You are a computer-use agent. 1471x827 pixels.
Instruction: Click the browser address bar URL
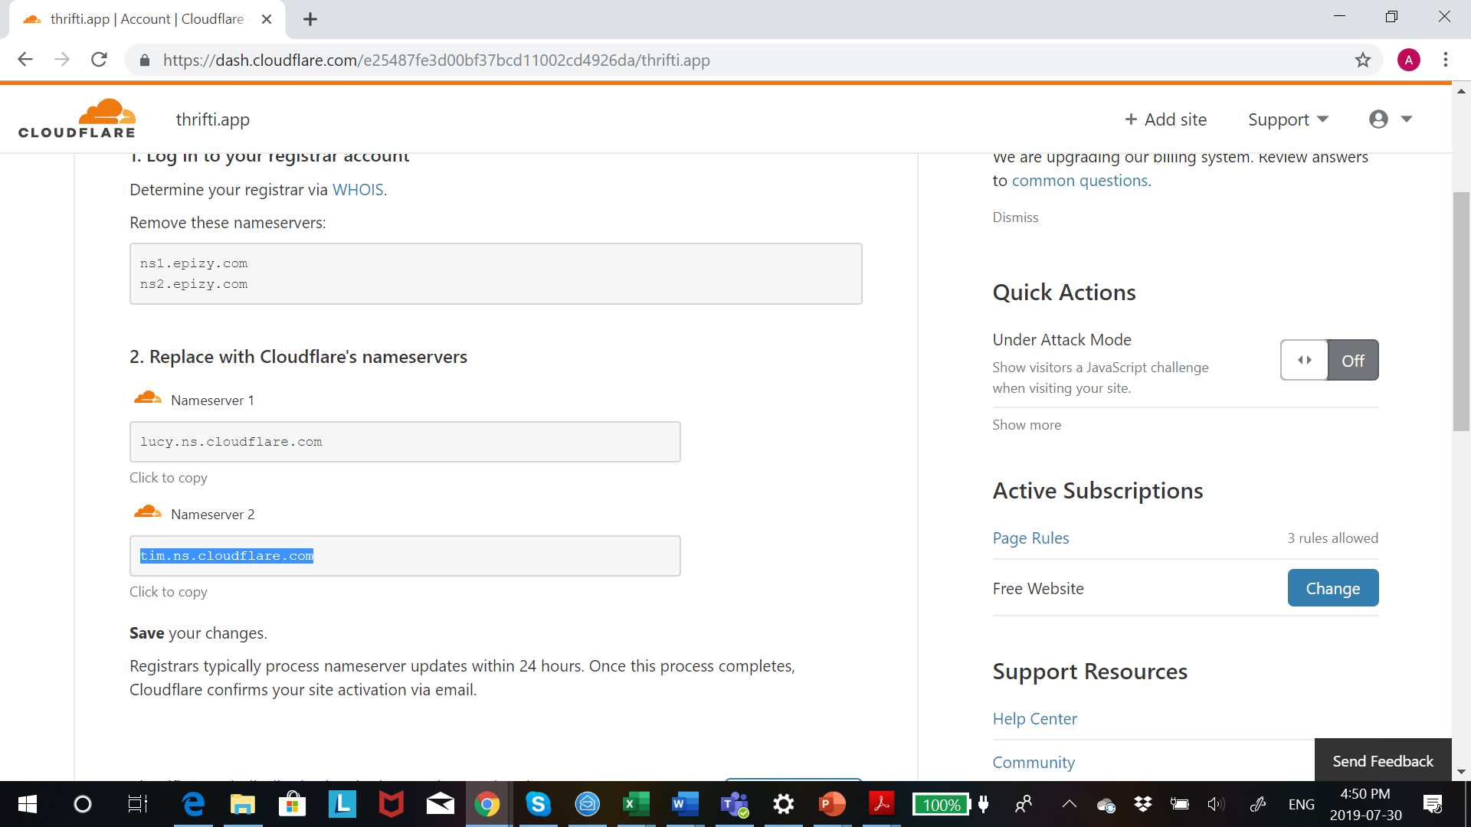click(x=436, y=60)
